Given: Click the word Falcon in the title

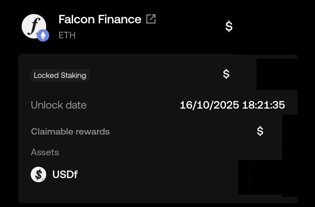Looking at the screenshot, I should 77,19.
